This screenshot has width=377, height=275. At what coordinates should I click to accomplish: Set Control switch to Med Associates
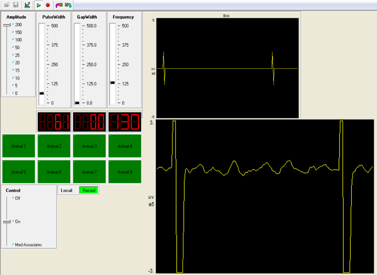click(28, 245)
